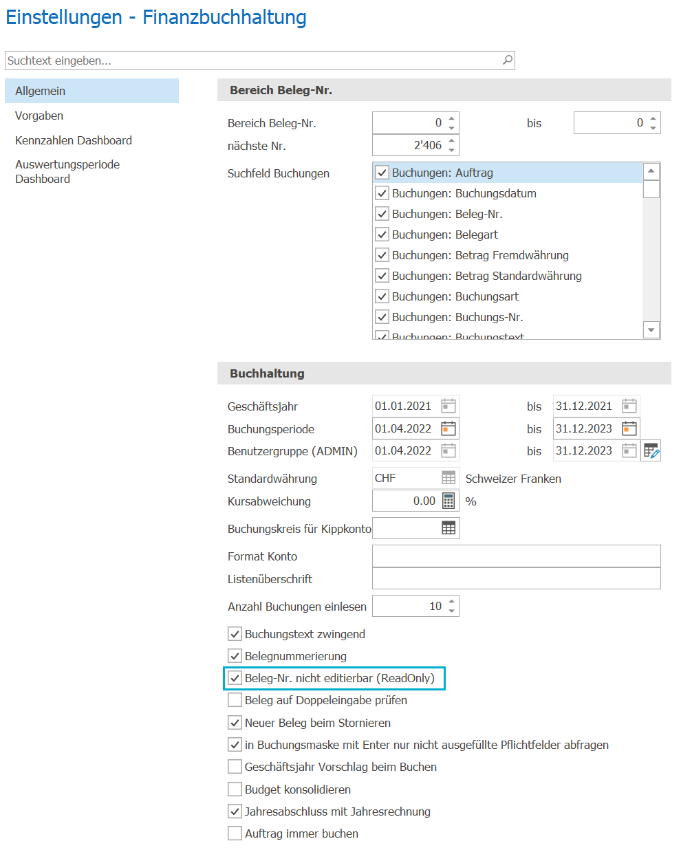The height and width of the screenshot is (850, 681).
Task: Decrease Anzahl Buchungen einlesen value
Action: point(452,611)
